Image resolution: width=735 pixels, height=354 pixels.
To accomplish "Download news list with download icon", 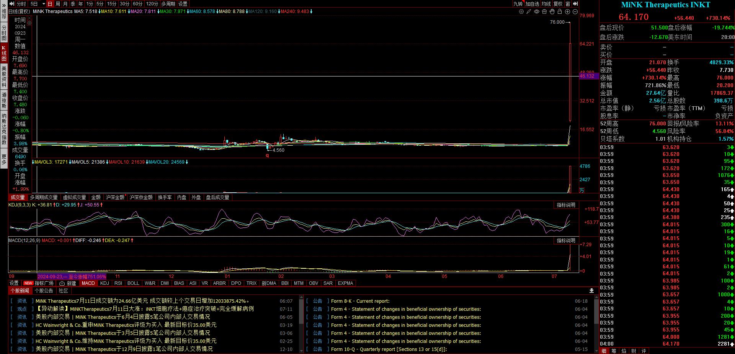I will tap(591, 291).
